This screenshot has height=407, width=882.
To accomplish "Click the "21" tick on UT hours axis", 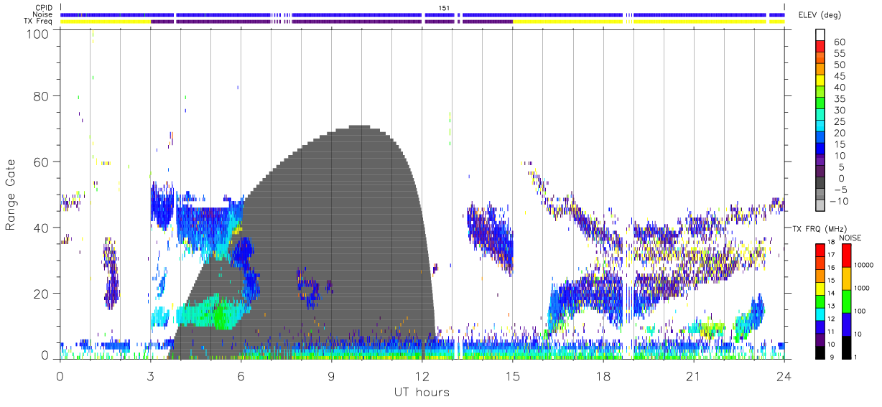I will [693, 376].
